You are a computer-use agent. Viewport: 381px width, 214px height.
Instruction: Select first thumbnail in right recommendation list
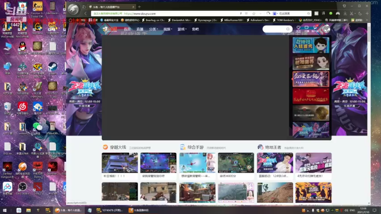(x=311, y=45)
